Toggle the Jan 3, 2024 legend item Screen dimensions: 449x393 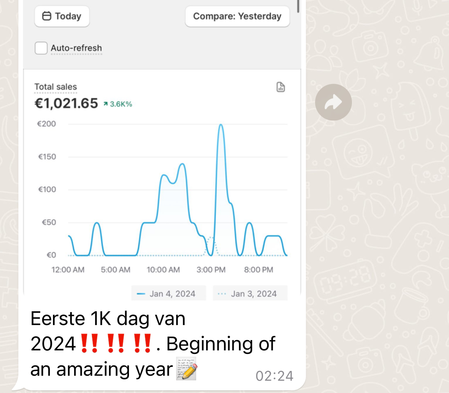pos(250,294)
